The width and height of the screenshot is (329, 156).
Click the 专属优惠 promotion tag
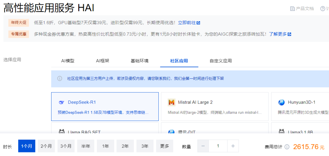pos(19,34)
